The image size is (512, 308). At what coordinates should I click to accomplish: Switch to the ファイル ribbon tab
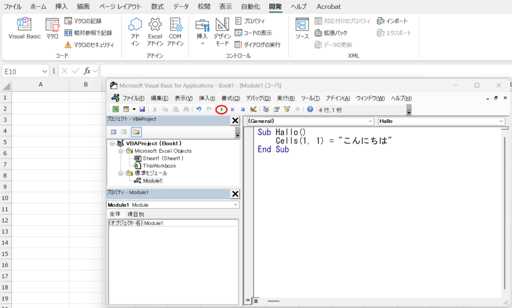click(12, 6)
